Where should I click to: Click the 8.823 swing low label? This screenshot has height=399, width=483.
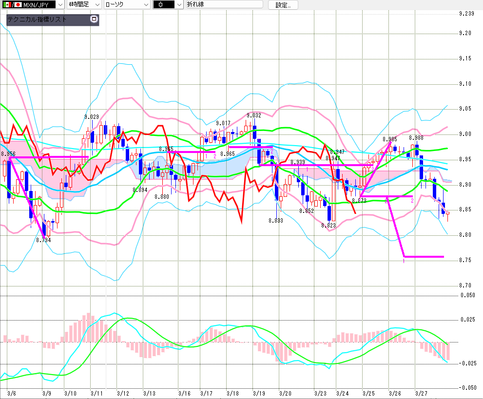(328, 226)
